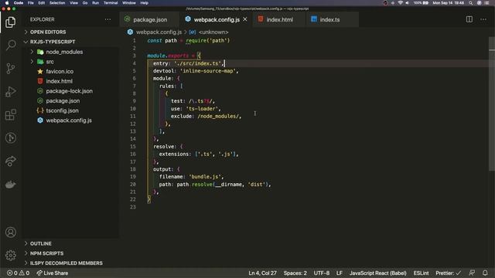The width and height of the screenshot is (495, 278).
Task: Open index.html in the file tree
Action: (x=59, y=81)
